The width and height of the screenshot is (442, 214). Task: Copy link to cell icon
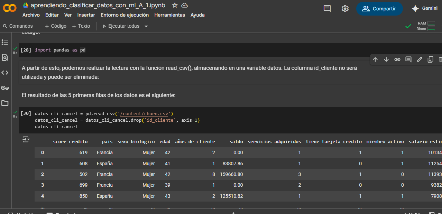click(x=397, y=59)
